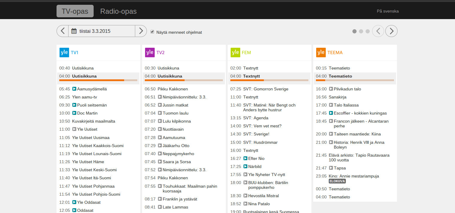Go to next day arrow
455x213 pixels.
[141, 31]
